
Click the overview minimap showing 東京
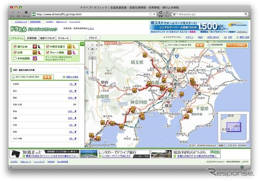pos(234,127)
